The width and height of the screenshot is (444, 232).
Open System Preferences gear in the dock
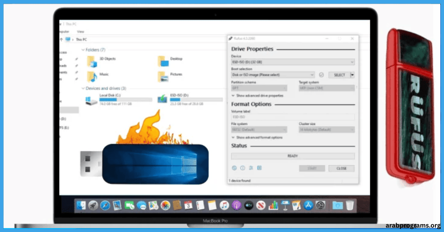point(320,205)
